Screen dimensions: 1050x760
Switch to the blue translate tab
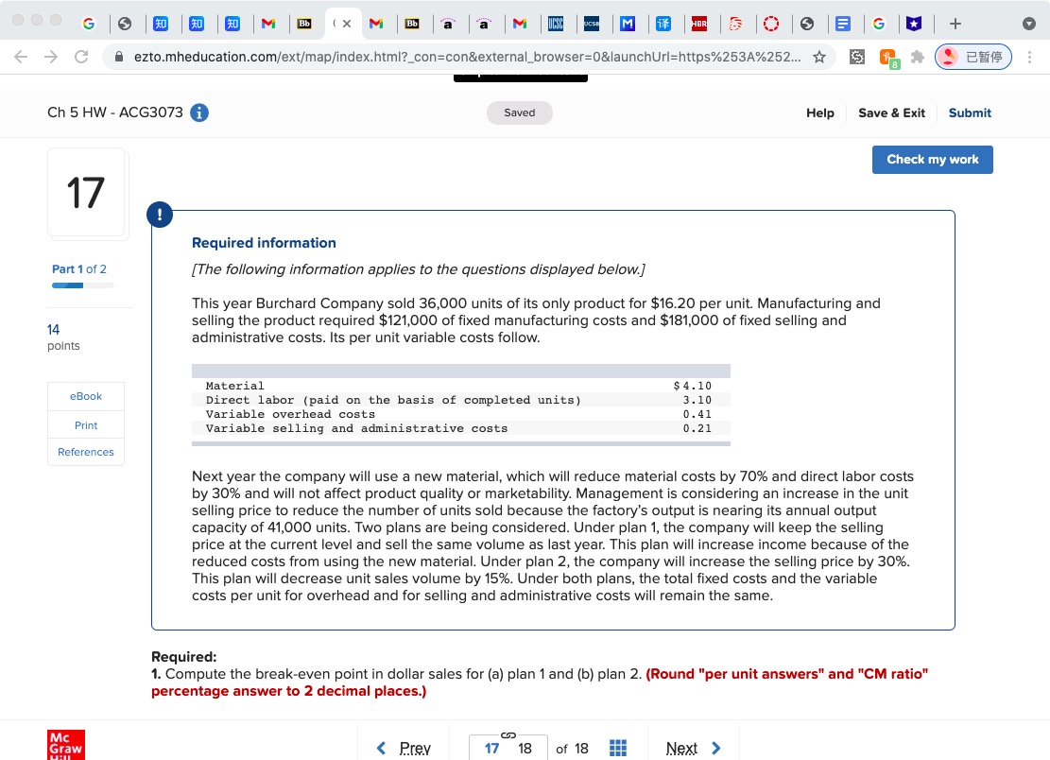pos(663,25)
